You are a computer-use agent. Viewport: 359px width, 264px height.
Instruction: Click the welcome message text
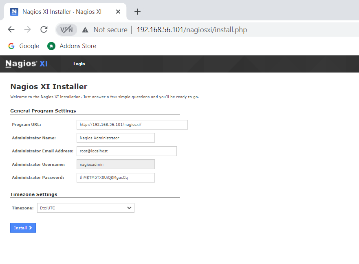tap(105, 97)
